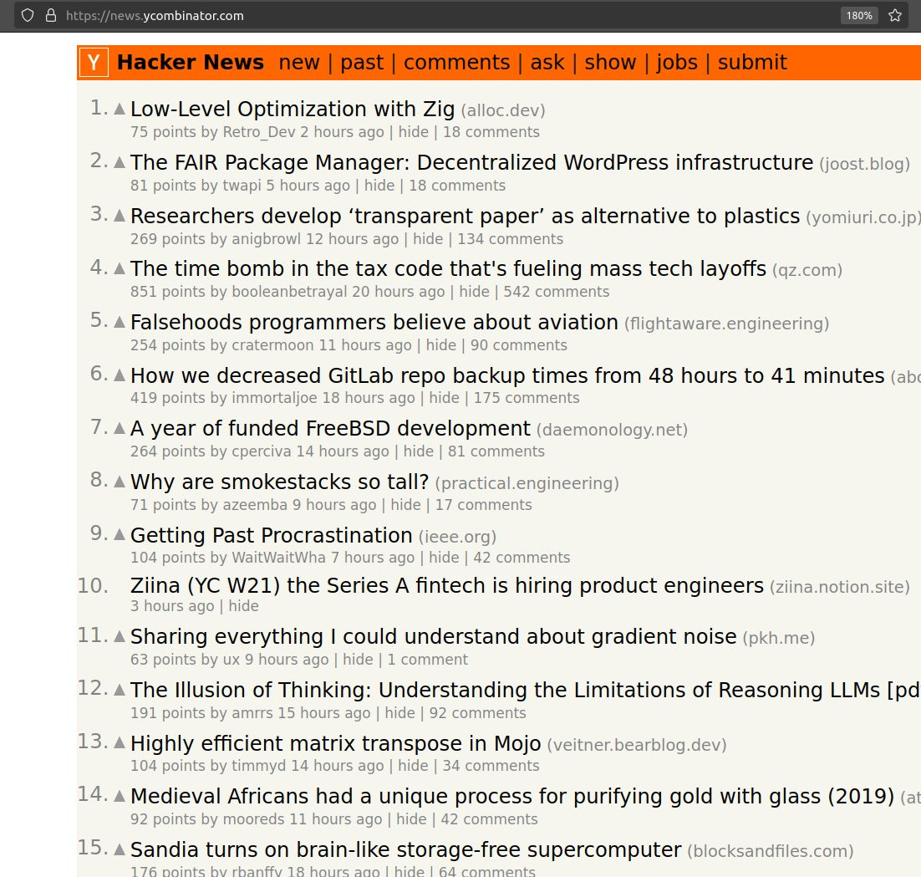This screenshot has height=877, width=921.
Task: Open the Sandia brain-like supercomputer article
Action: (406, 849)
